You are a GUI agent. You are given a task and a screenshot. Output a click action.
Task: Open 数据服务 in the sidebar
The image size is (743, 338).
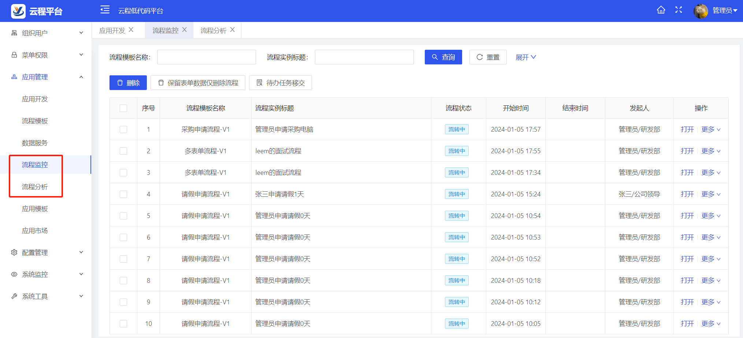pos(35,143)
